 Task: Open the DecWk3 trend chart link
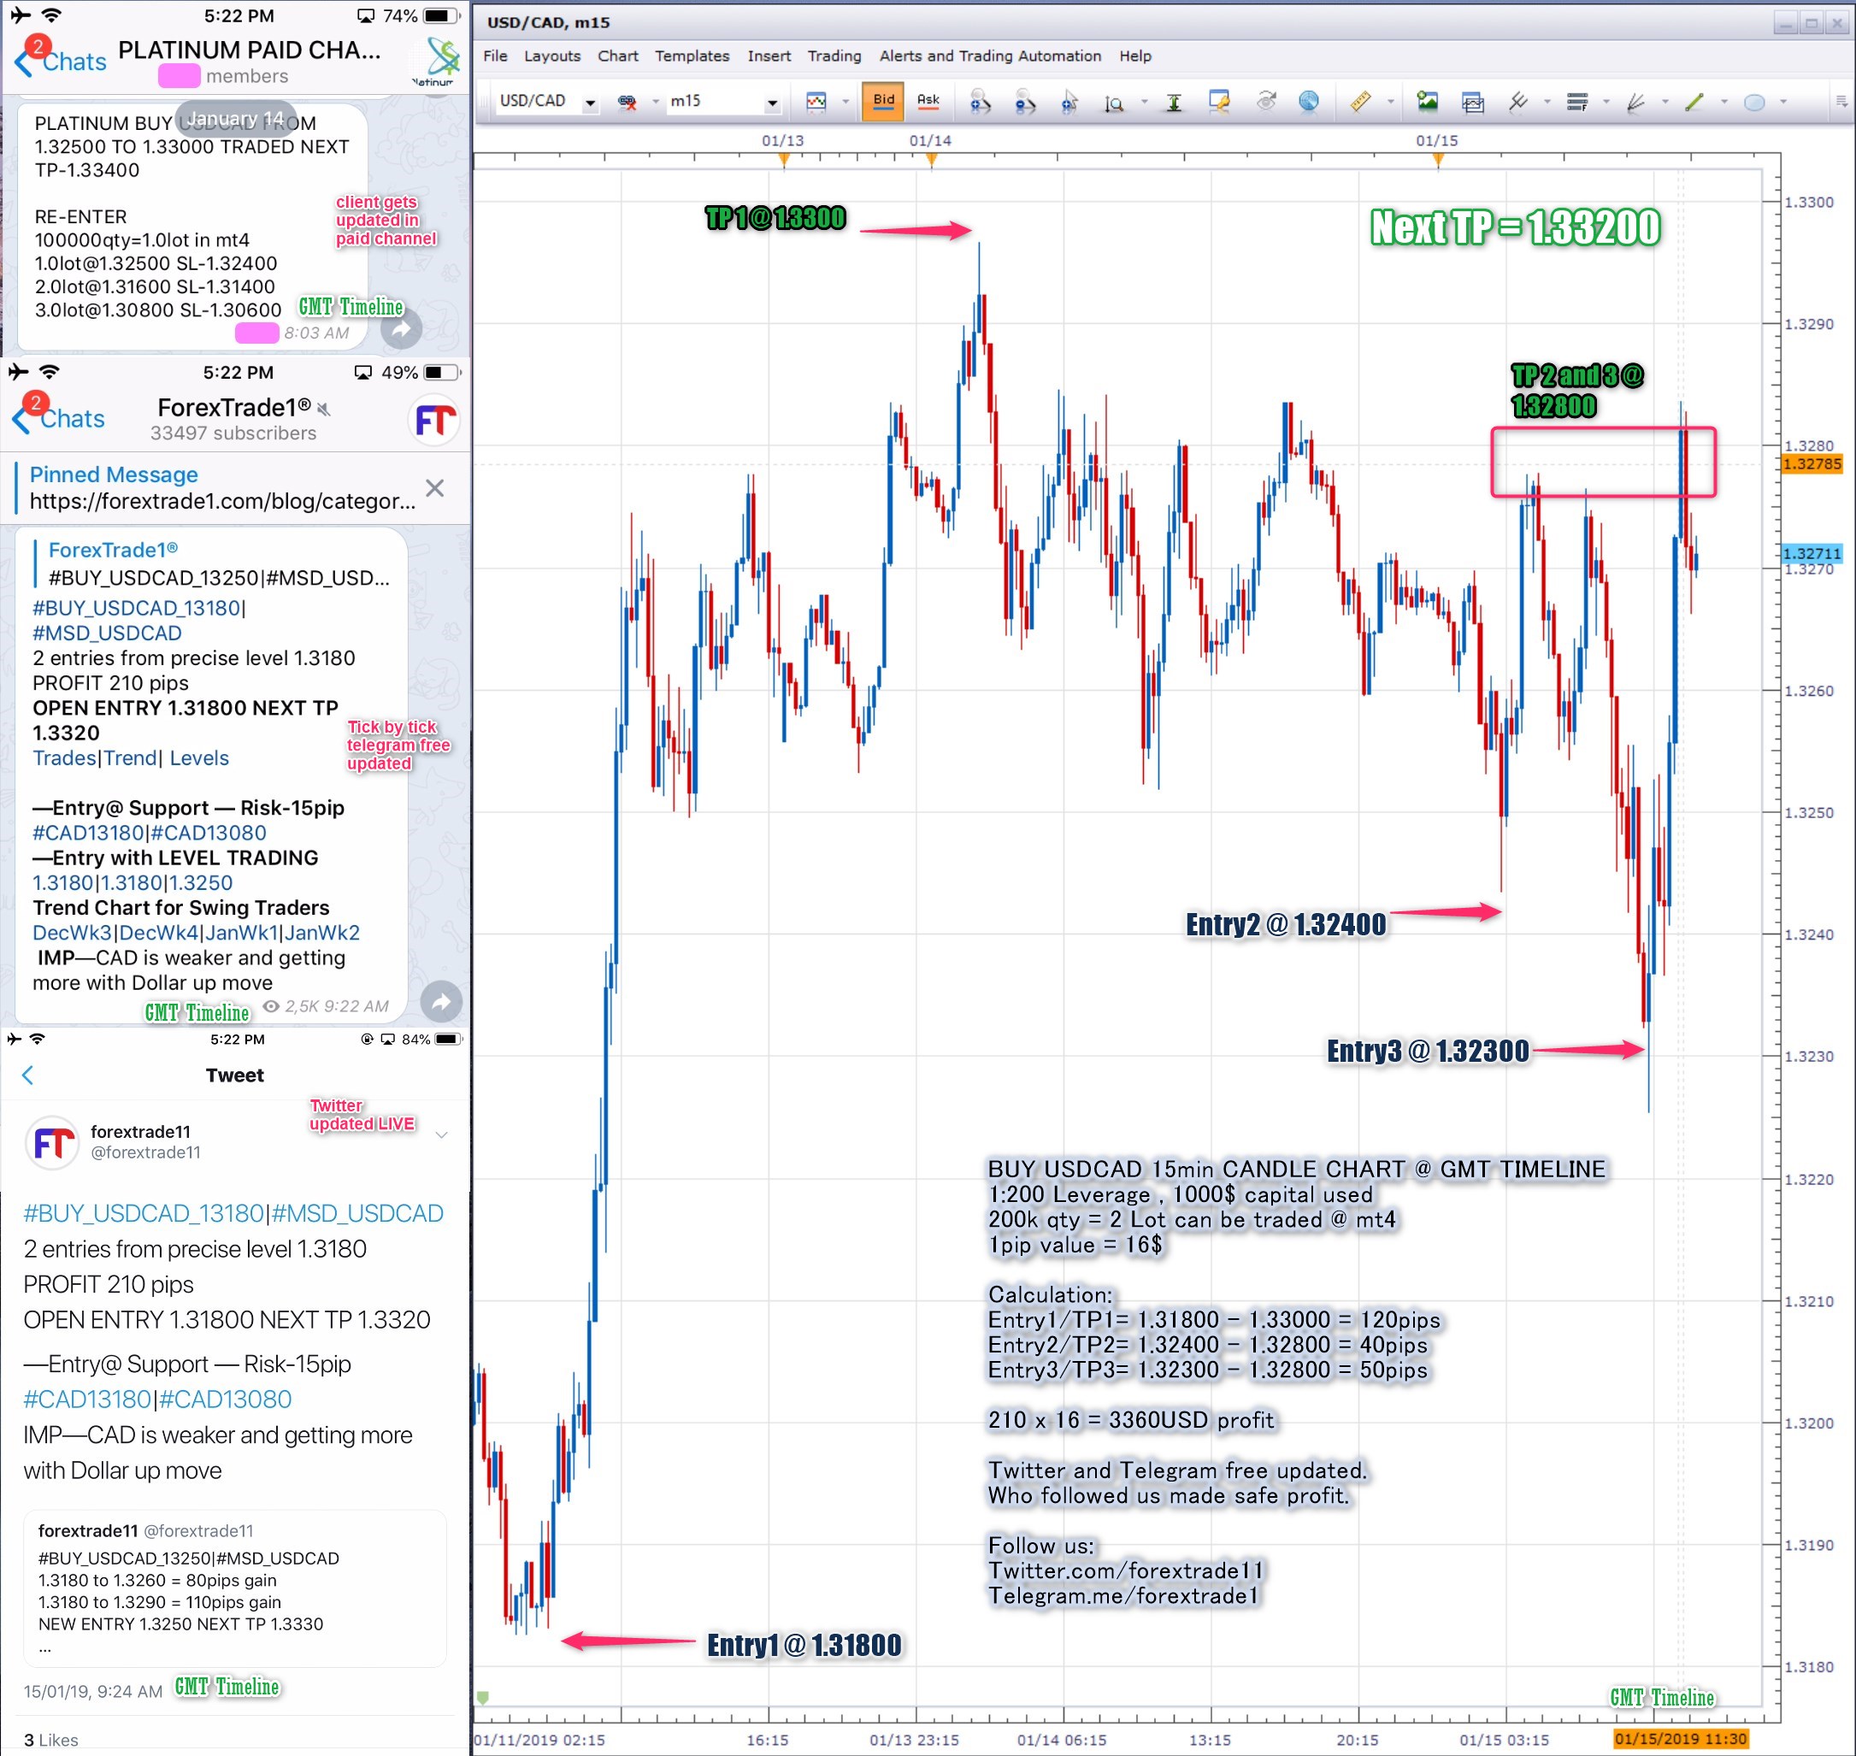tap(72, 934)
